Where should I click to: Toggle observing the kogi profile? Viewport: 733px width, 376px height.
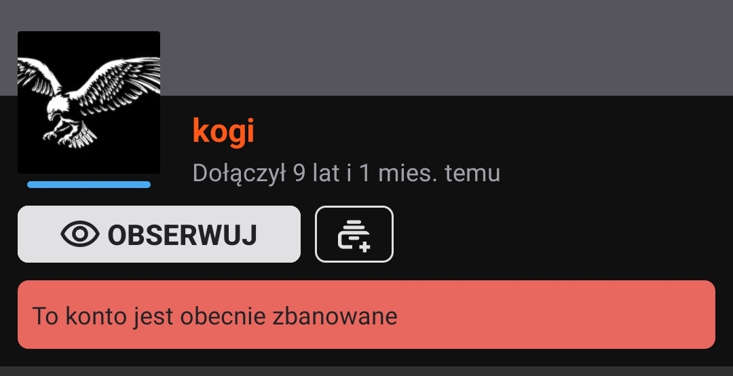tap(159, 234)
